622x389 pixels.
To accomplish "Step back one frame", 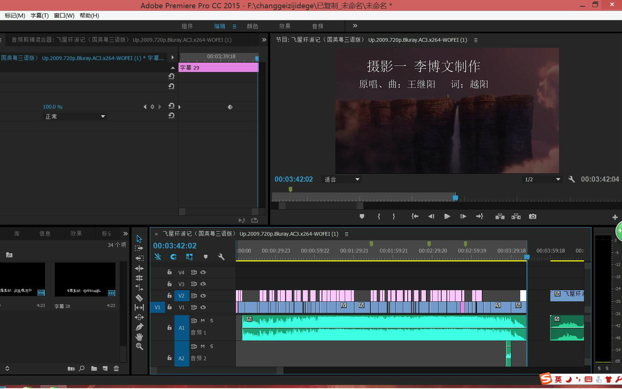I will (x=431, y=216).
